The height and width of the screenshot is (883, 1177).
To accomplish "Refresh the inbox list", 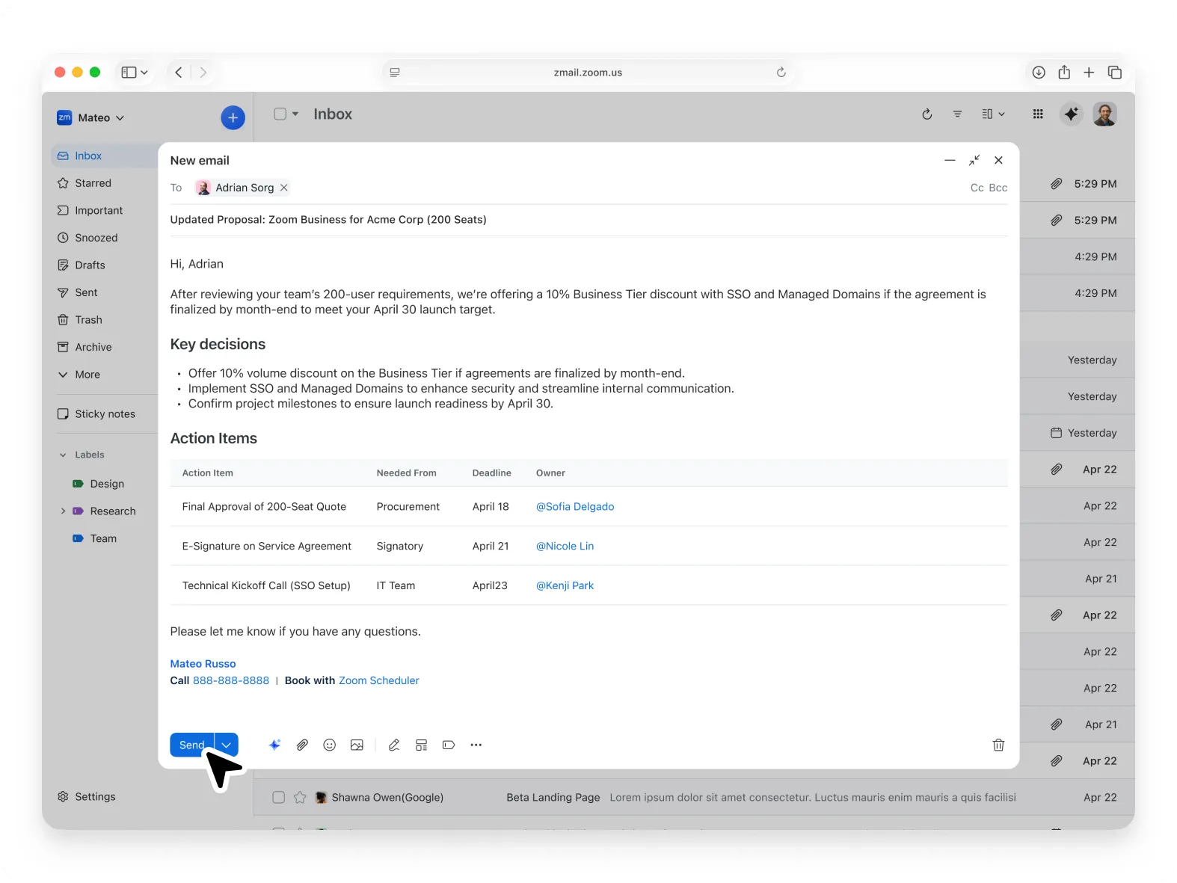I will [x=927, y=114].
